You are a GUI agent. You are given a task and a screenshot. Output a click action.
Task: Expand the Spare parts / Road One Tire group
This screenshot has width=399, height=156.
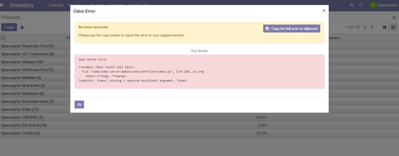27,46
